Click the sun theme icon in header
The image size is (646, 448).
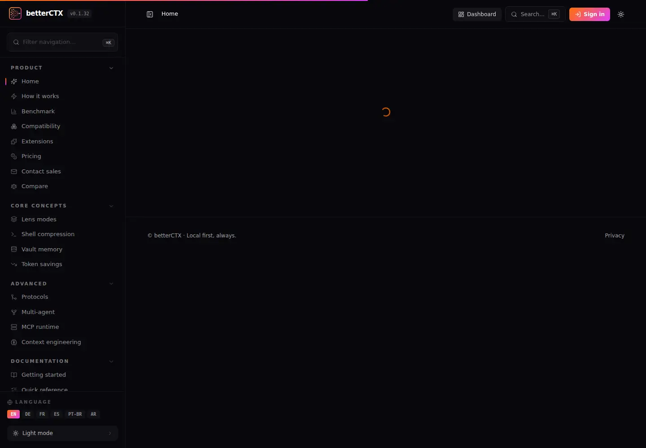click(x=621, y=14)
